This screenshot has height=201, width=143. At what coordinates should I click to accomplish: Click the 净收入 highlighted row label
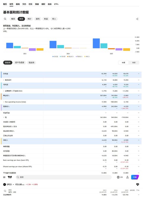(x=6, y=140)
